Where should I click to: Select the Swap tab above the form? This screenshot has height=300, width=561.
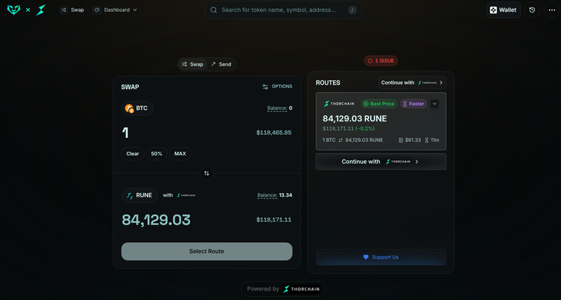[x=192, y=64]
